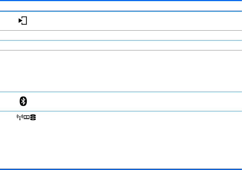Click thin blue separator directly below Bluetooth icon

pyautogui.click(x=121, y=111)
